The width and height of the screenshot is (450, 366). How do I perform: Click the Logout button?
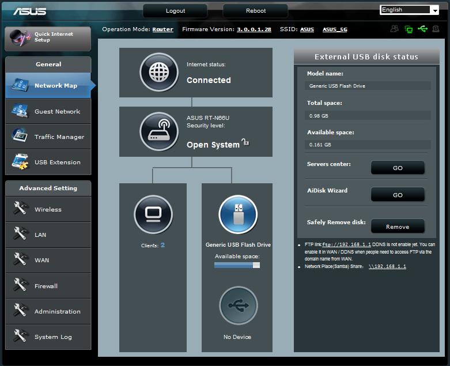[x=175, y=11]
